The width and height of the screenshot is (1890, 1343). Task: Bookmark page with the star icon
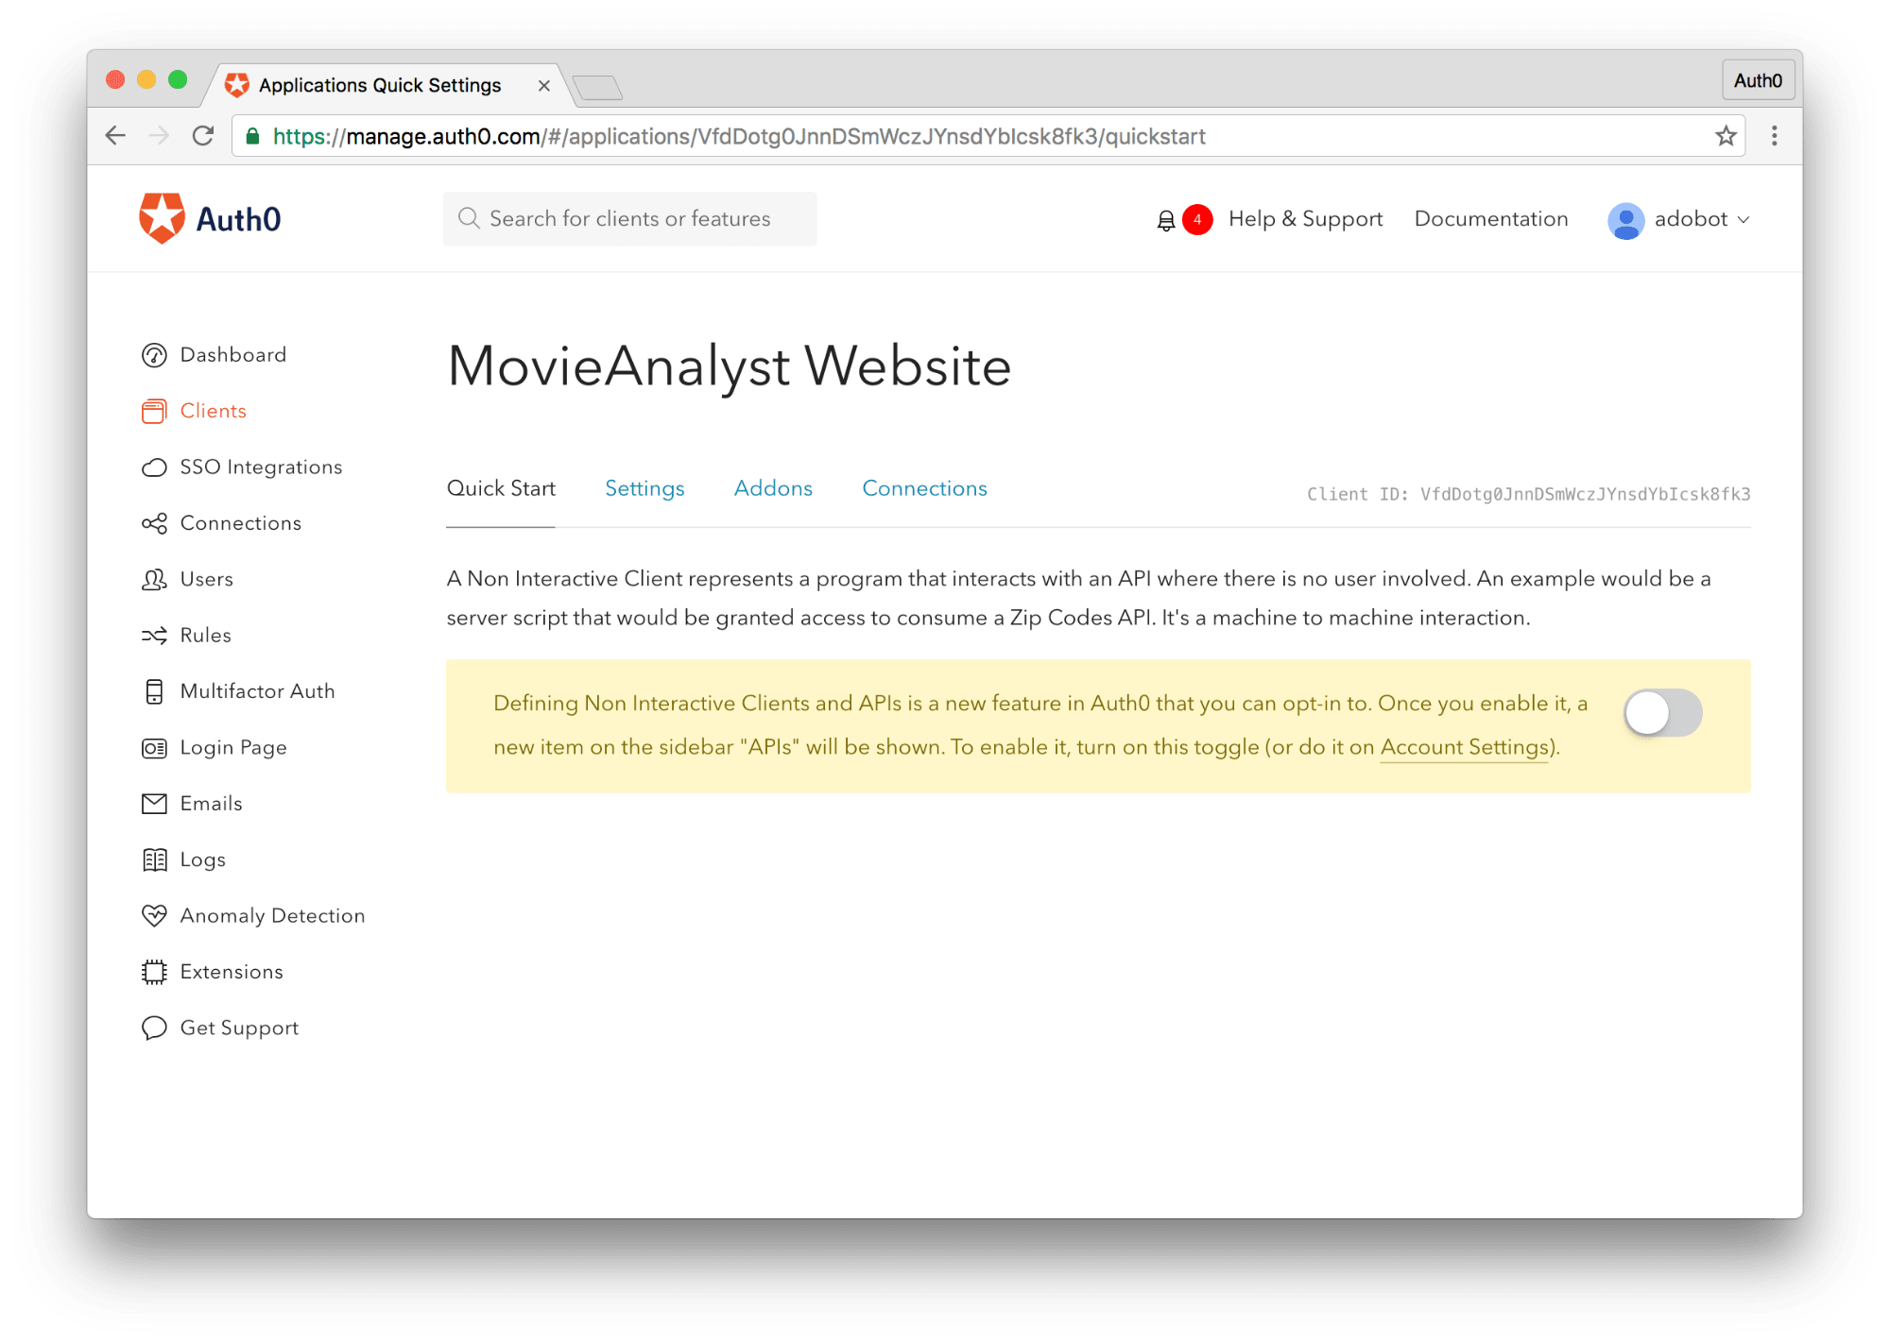click(1726, 136)
